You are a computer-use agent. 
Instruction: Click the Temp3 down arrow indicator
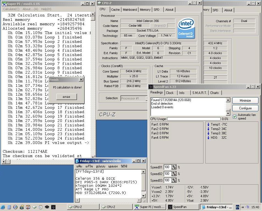coord(208,133)
